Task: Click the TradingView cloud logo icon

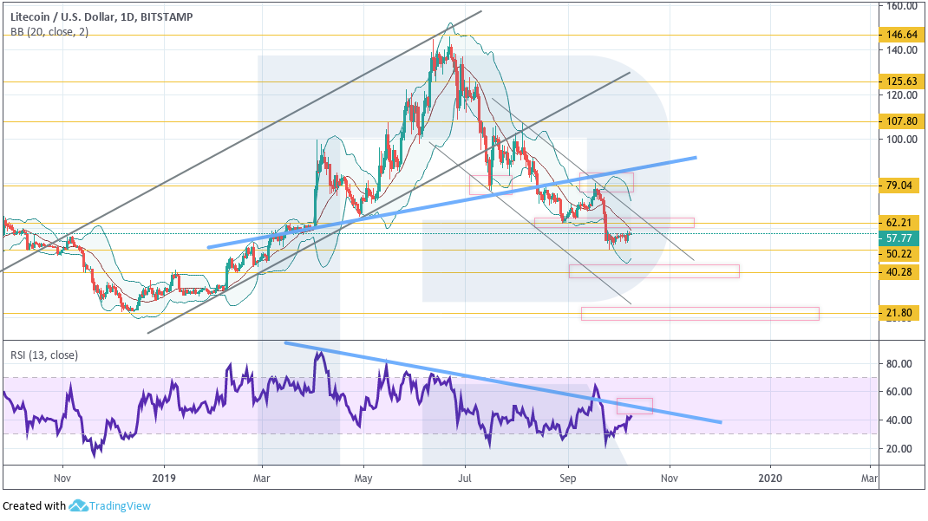Action: 80,505
